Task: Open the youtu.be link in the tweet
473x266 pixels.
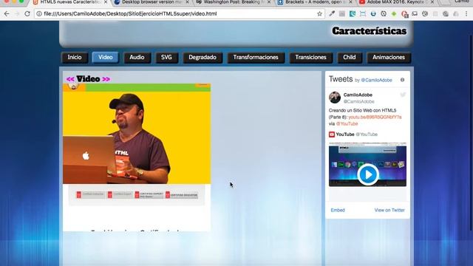Action: click(375, 117)
